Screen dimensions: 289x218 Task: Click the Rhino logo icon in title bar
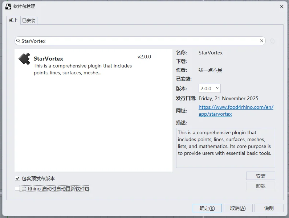pyautogui.click(x=8, y=7)
